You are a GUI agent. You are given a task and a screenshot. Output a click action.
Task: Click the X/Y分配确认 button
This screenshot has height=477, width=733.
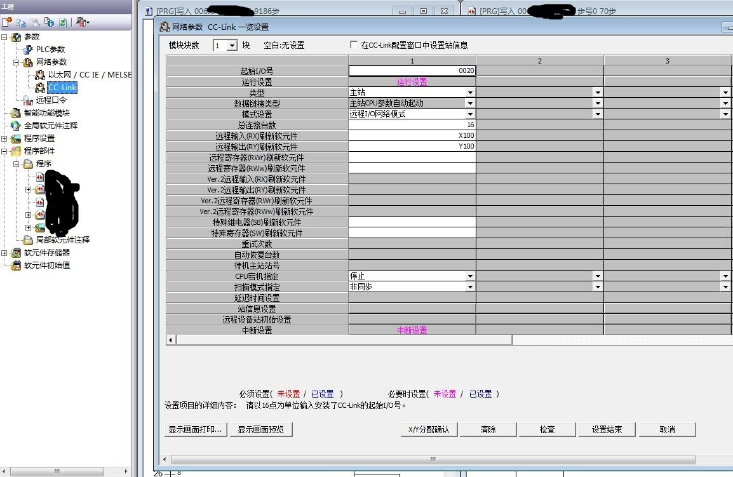(428, 429)
